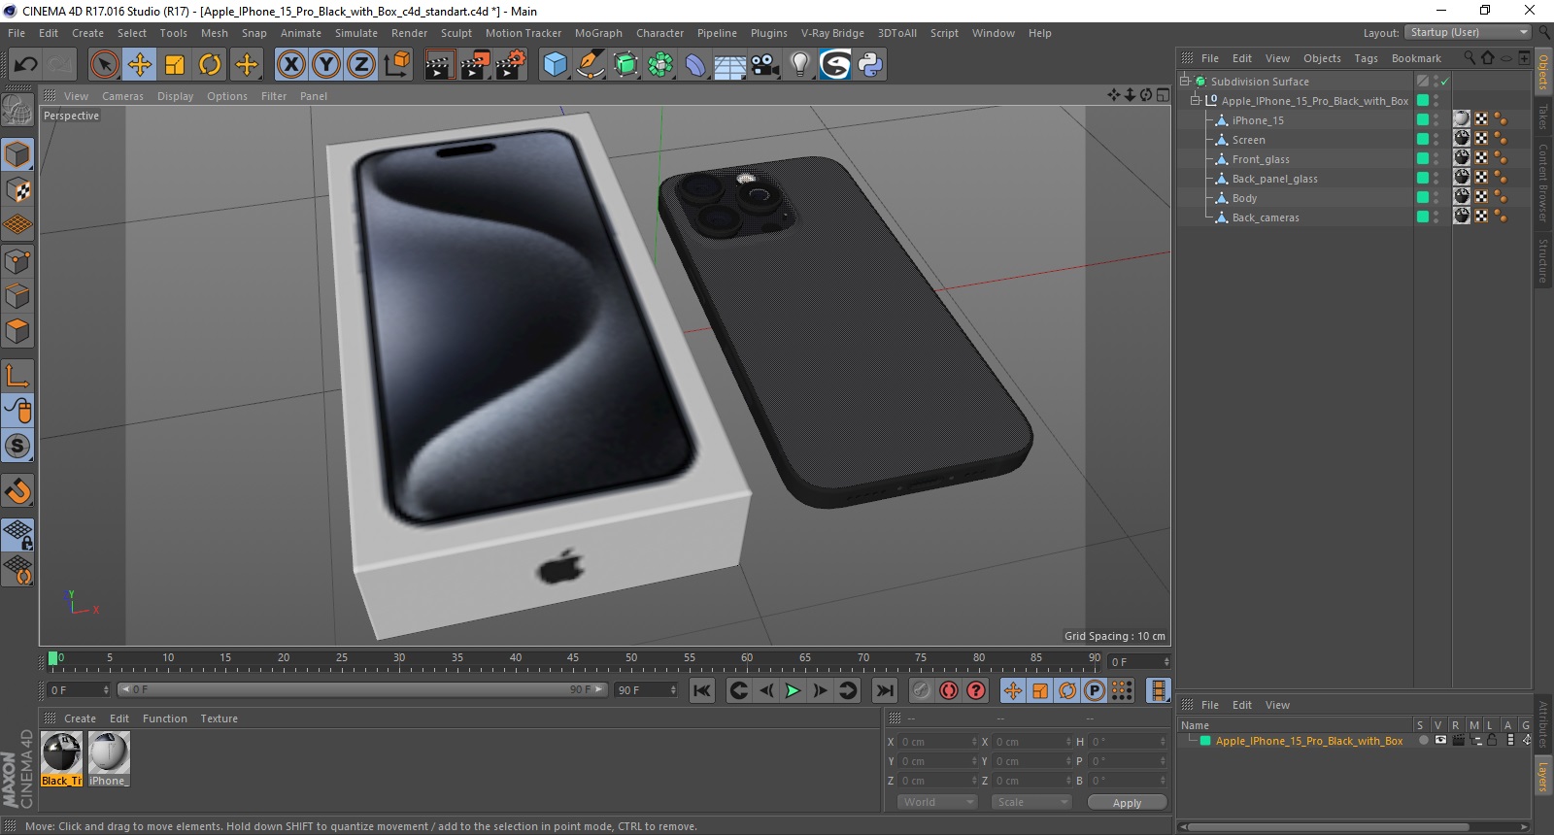Viewport: 1554px width, 835px height.
Task: Toggle Subdivision Surface enable checkmark
Action: 1445,82
